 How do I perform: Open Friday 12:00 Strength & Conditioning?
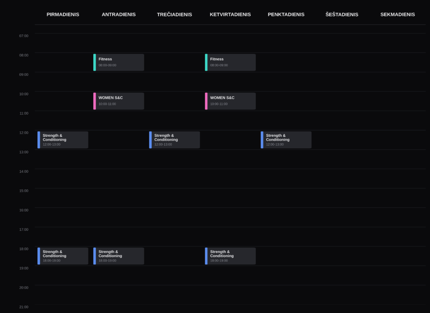(x=286, y=140)
